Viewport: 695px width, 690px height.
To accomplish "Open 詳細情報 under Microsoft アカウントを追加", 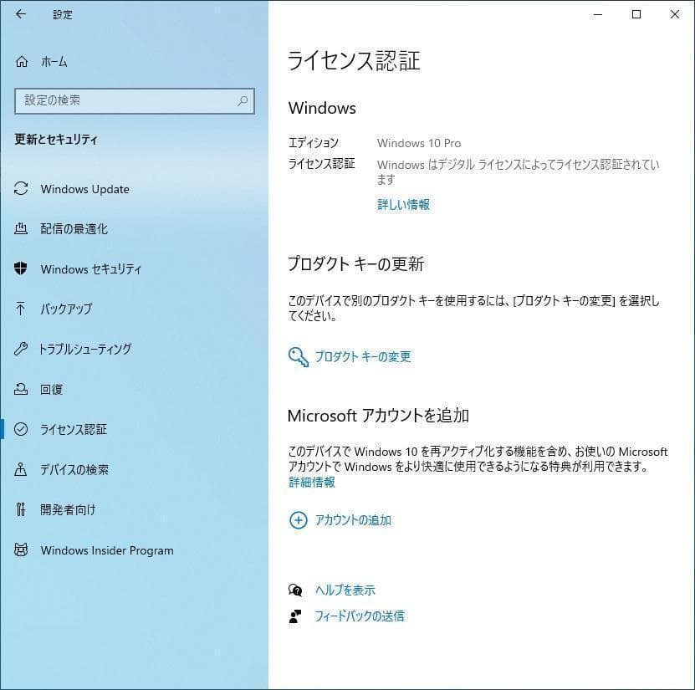I will click(x=310, y=482).
